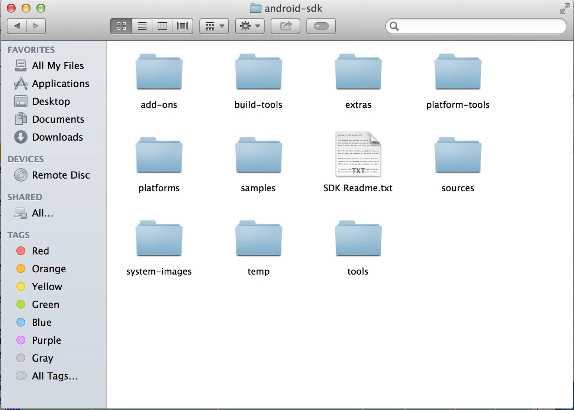
Task: Click inside the search field
Action: click(x=476, y=26)
